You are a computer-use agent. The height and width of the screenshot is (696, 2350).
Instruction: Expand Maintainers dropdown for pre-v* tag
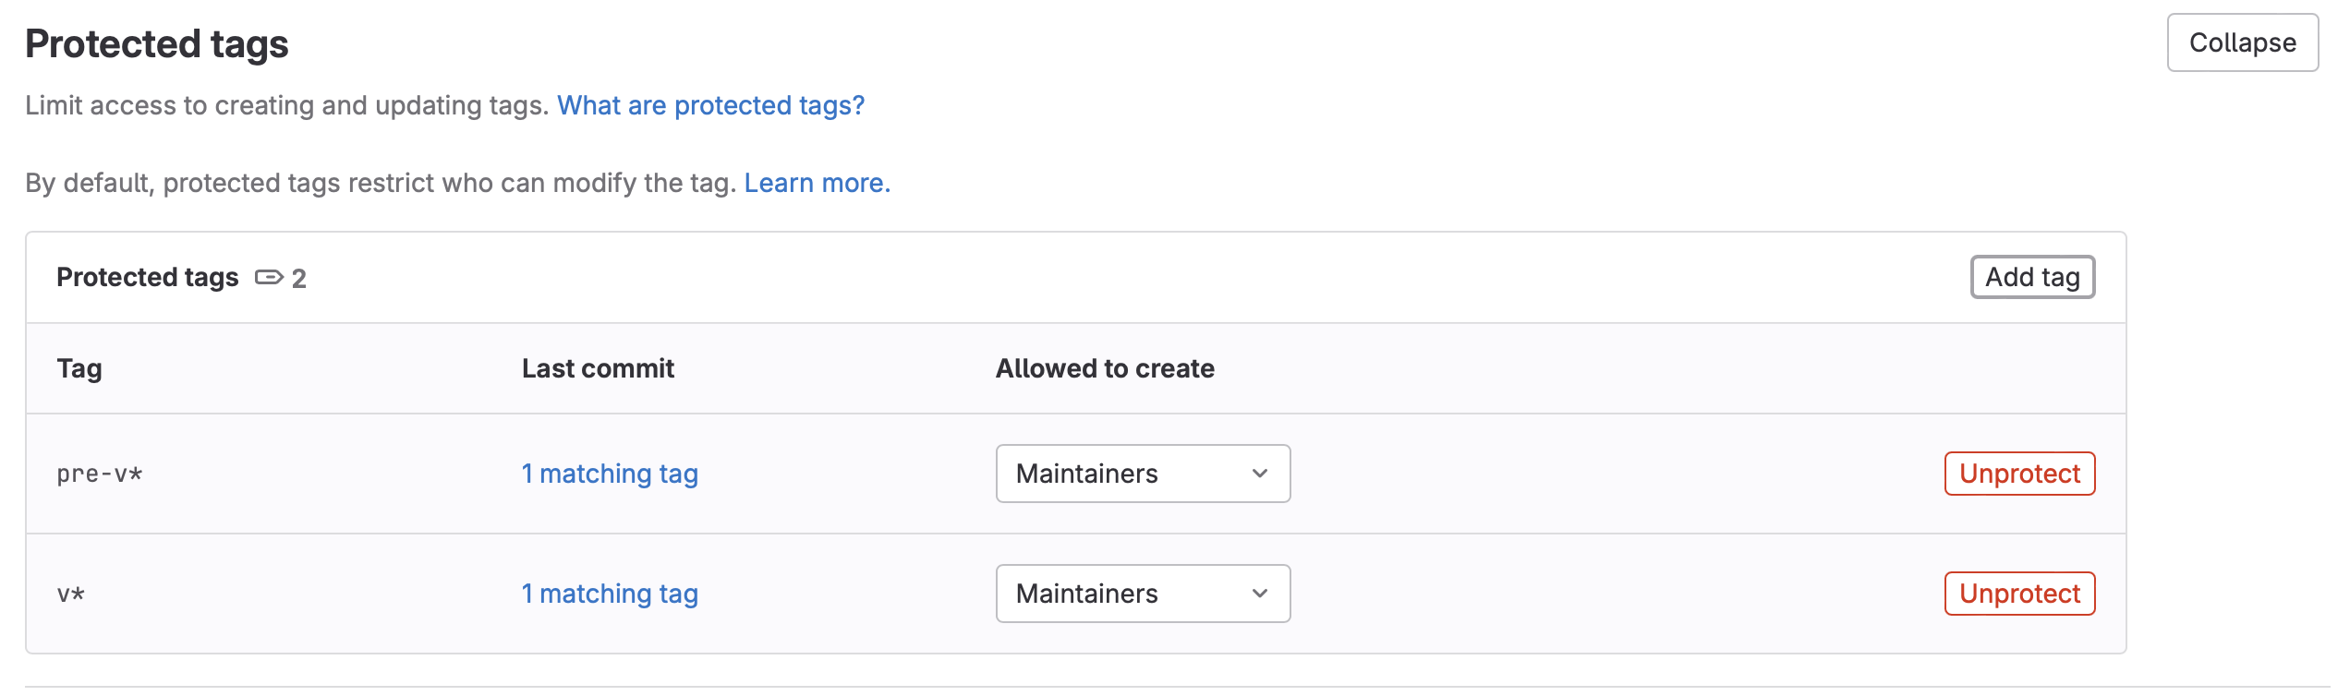pyautogui.click(x=1143, y=474)
